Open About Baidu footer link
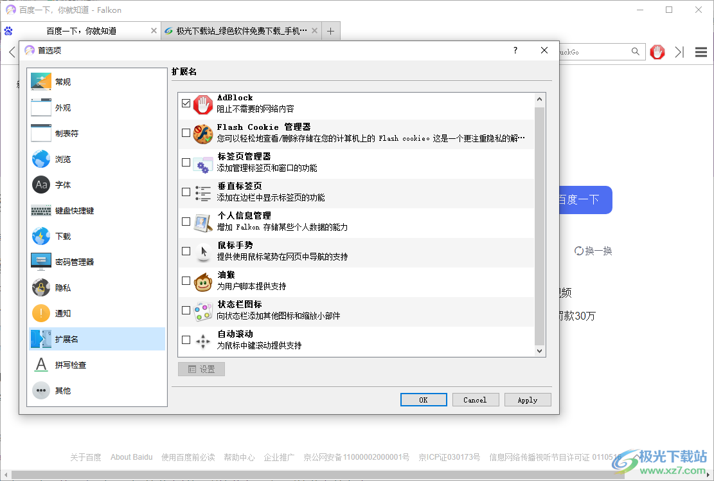 pos(132,457)
